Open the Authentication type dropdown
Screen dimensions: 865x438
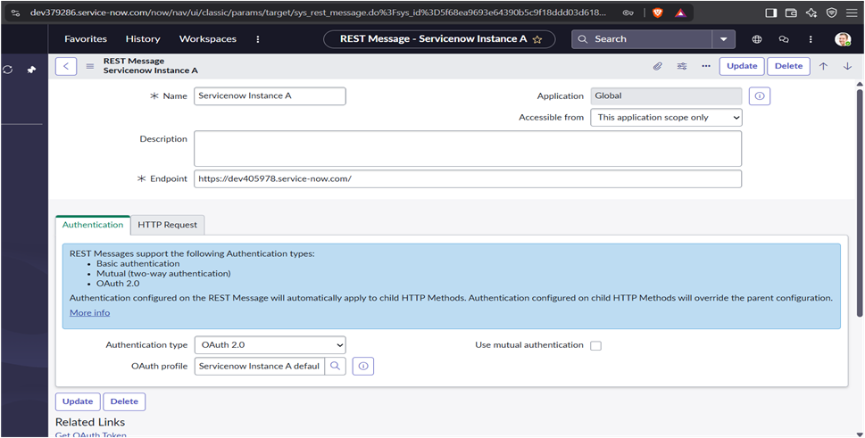[x=270, y=345]
